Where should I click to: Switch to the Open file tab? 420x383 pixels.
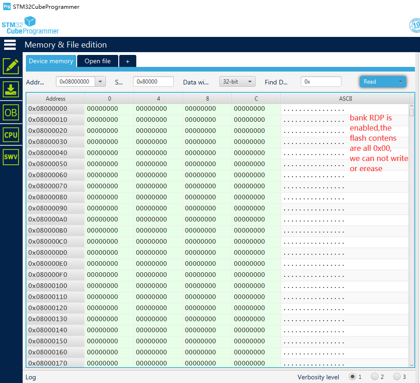pos(97,61)
